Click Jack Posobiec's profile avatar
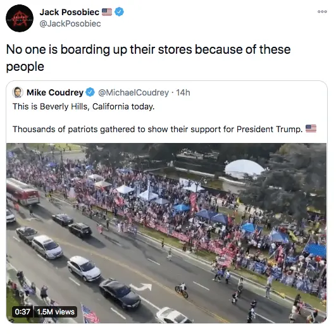 tap(20, 18)
